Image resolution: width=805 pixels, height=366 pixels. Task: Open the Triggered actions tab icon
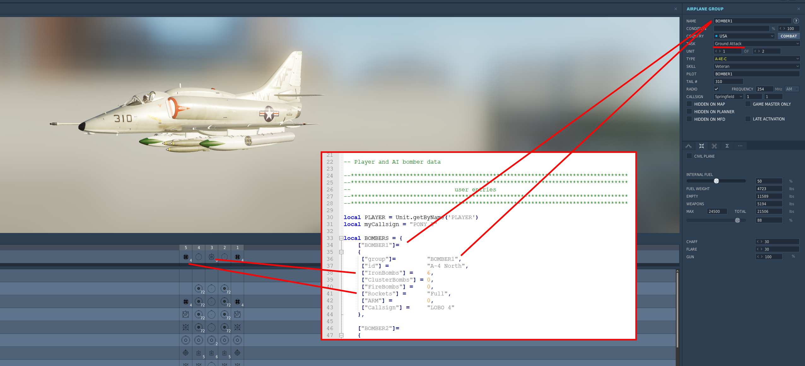click(x=714, y=146)
